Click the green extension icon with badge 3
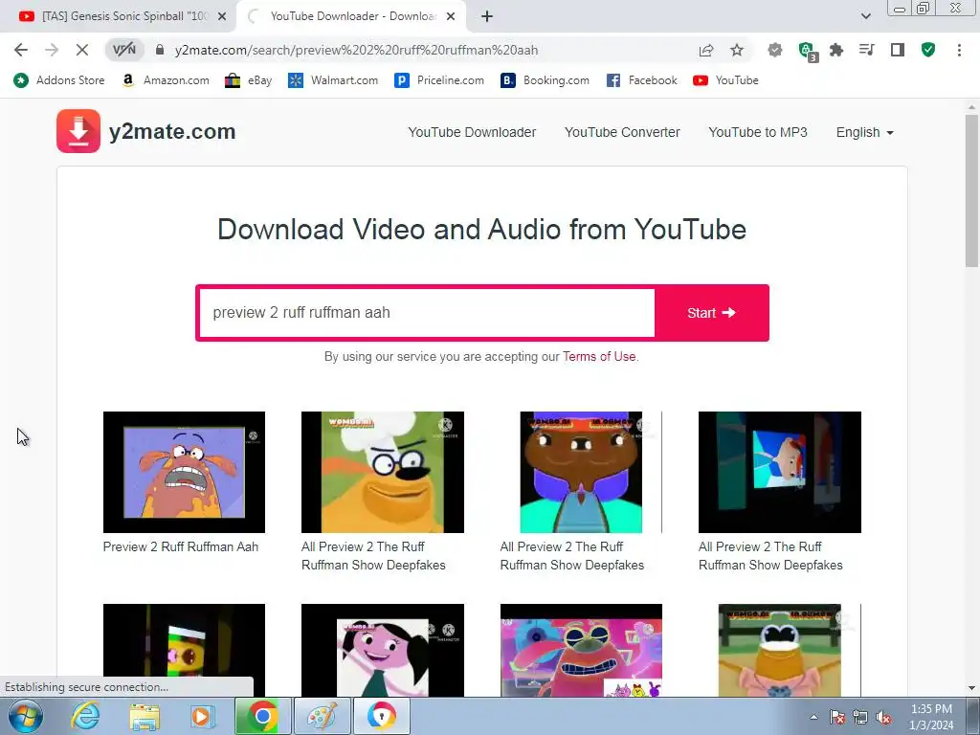Viewport: 980px width, 735px height. [x=807, y=52]
